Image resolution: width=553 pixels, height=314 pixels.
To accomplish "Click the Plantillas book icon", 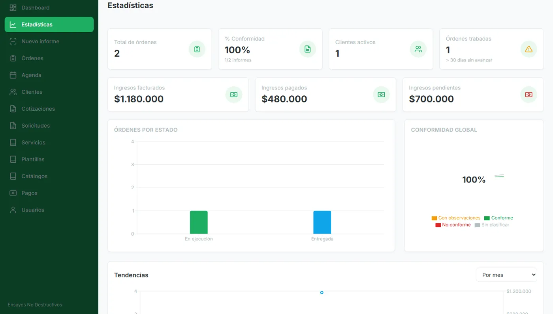I will 13,160.
